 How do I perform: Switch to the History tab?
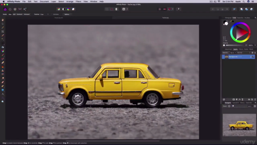(x=242, y=103)
